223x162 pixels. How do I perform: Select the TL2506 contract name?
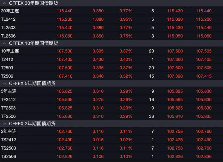(9, 36)
